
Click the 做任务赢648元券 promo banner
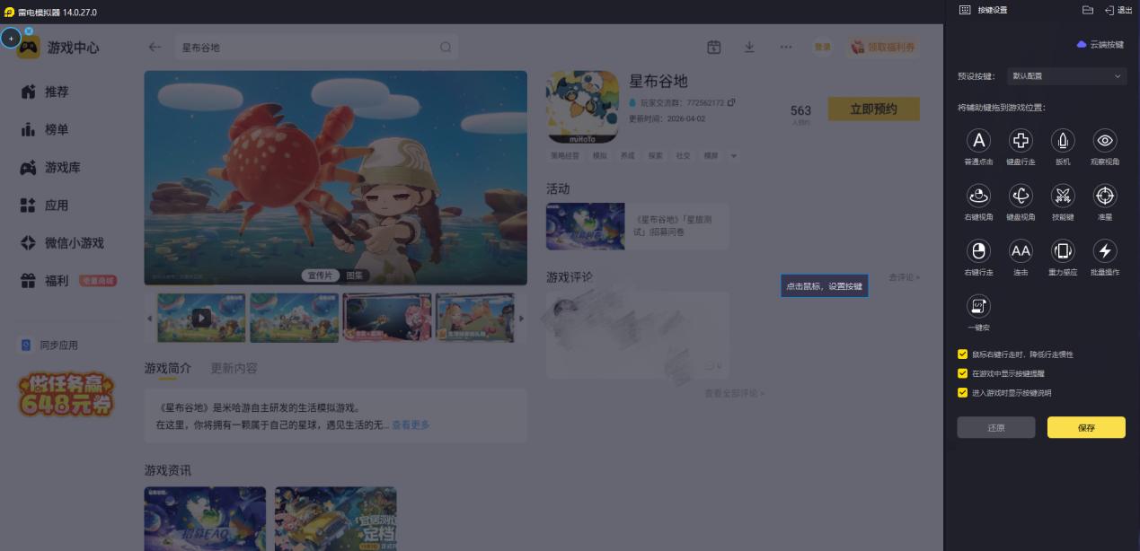point(66,396)
